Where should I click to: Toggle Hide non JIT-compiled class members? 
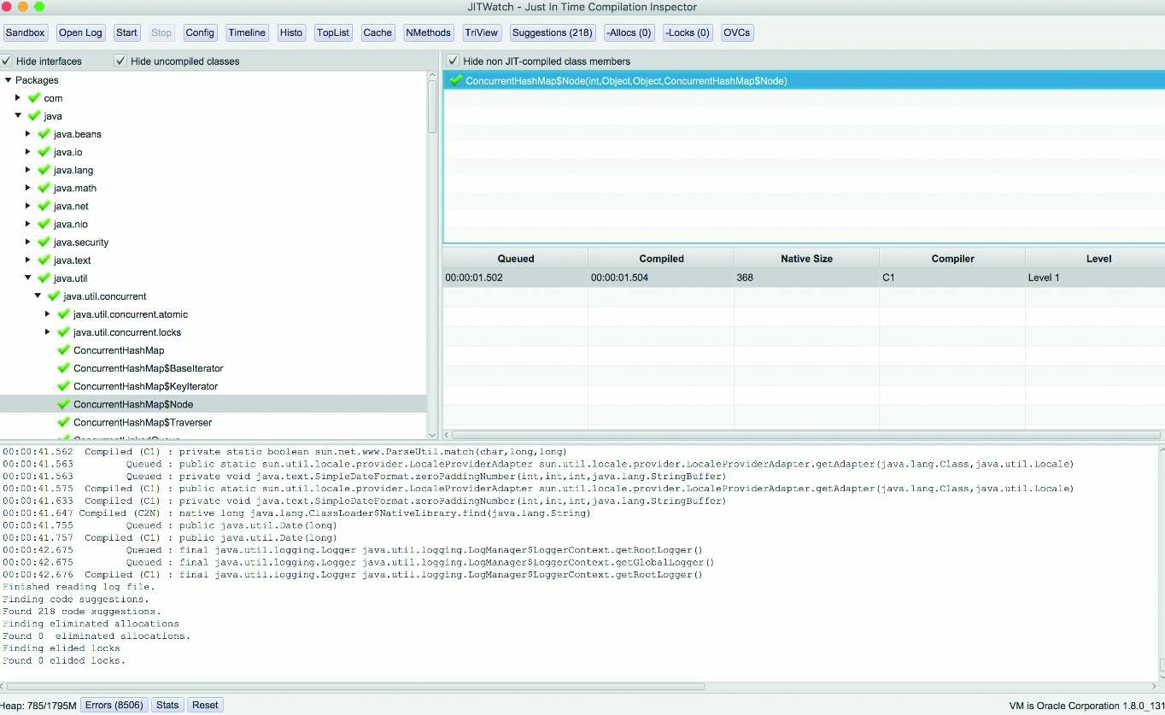pyautogui.click(x=454, y=61)
